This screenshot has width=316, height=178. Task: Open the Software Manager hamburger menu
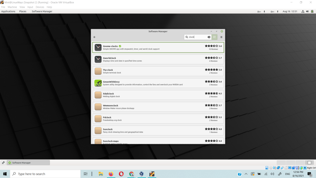point(221,37)
